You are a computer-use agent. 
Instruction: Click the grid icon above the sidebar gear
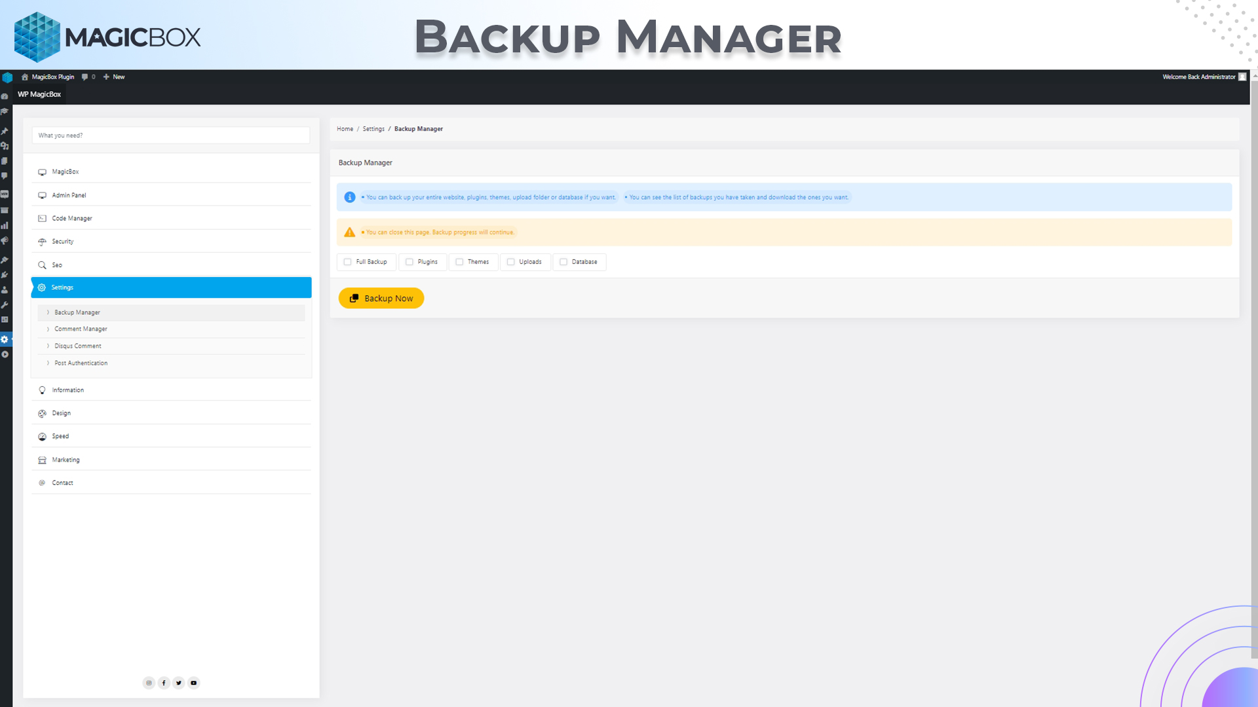pyautogui.click(x=5, y=320)
